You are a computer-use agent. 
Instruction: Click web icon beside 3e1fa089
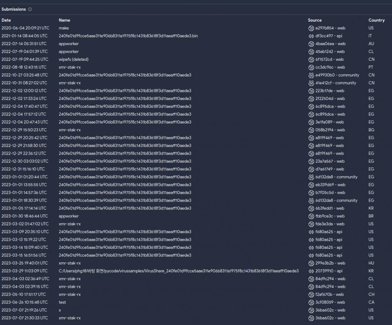311,122
